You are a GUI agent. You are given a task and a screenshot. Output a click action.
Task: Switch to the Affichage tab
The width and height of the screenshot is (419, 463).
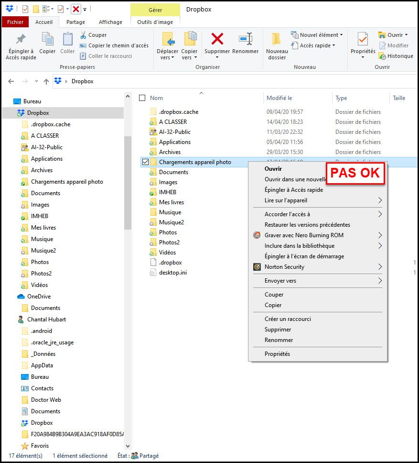110,22
